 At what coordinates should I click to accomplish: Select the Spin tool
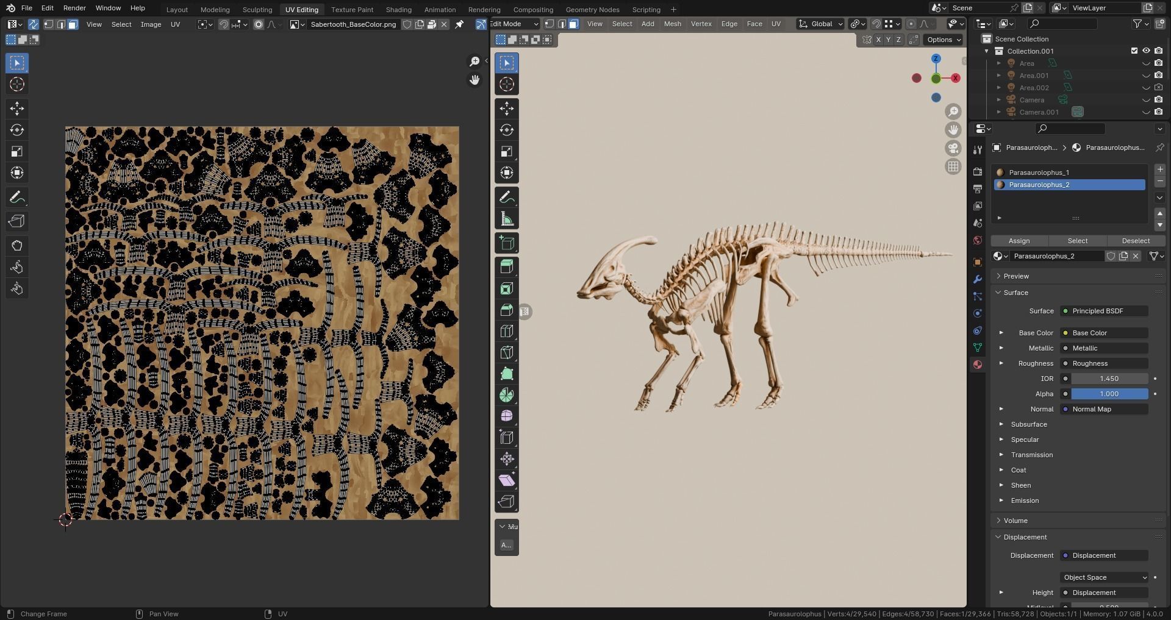506,395
